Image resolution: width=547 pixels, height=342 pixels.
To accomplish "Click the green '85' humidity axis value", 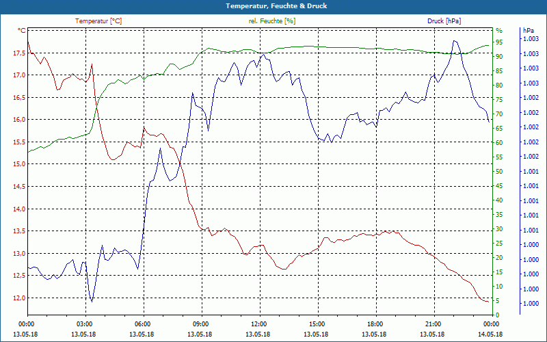I will [x=499, y=71].
